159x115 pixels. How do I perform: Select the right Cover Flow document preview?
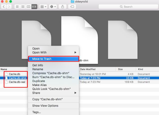coord(123,40)
